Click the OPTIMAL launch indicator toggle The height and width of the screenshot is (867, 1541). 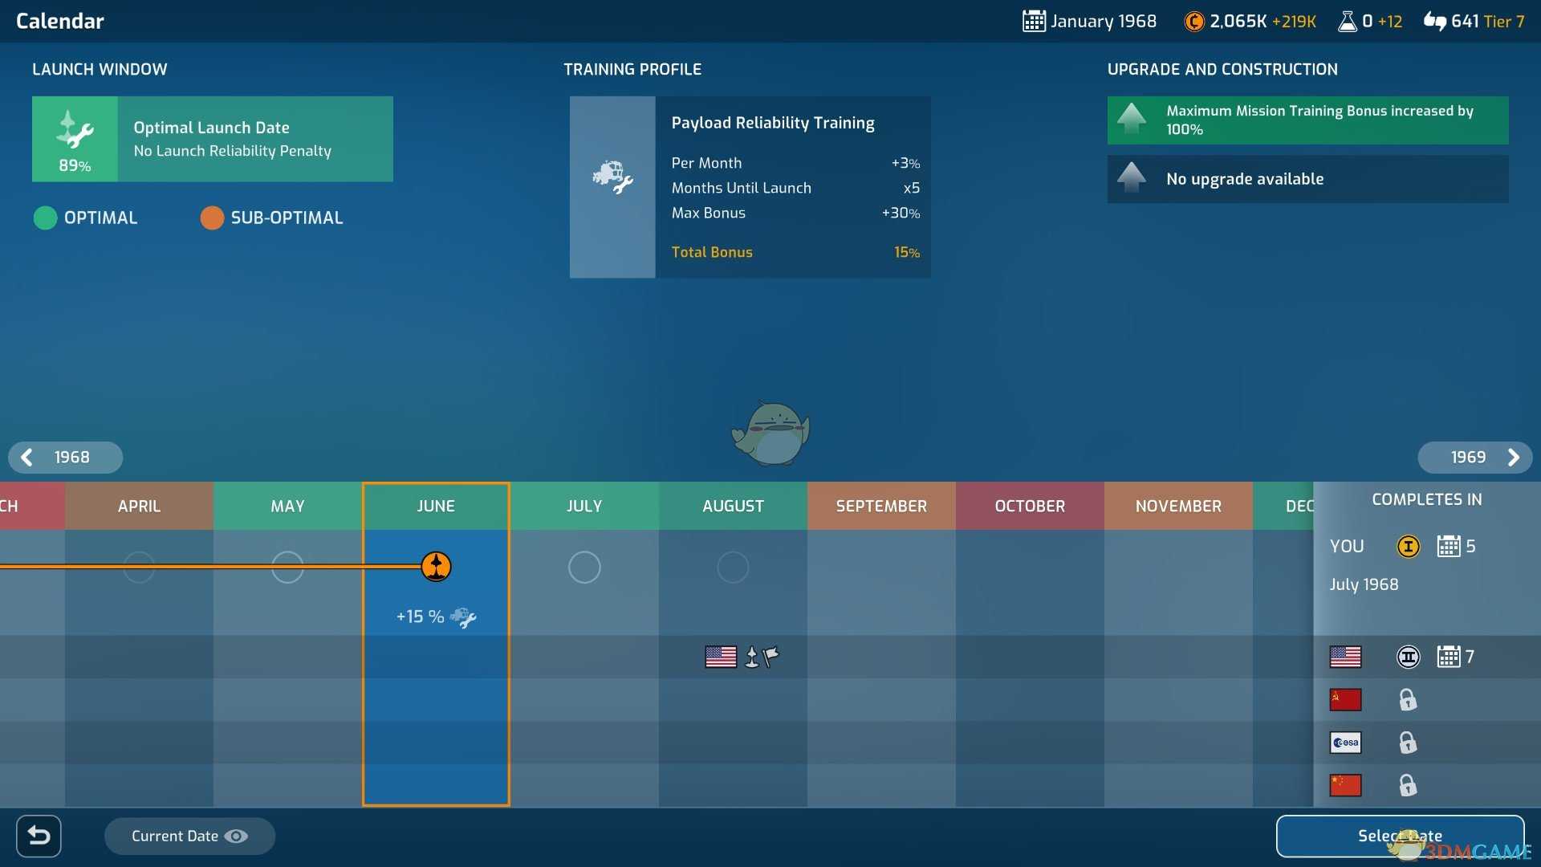pyautogui.click(x=43, y=218)
